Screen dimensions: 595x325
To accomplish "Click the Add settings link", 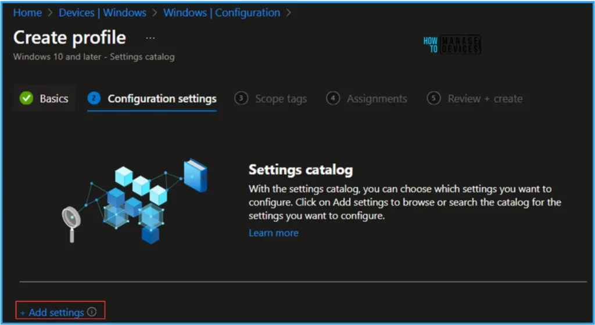I will coord(56,312).
